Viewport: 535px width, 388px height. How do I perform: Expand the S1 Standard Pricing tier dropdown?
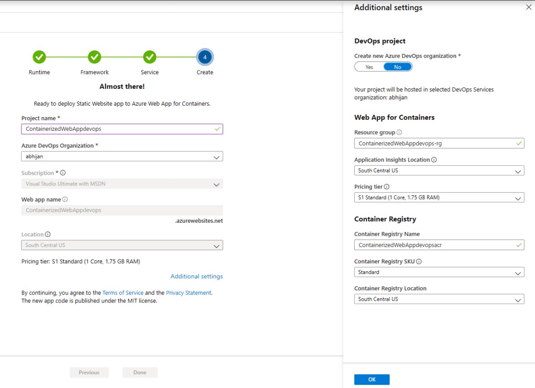click(439, 197)
